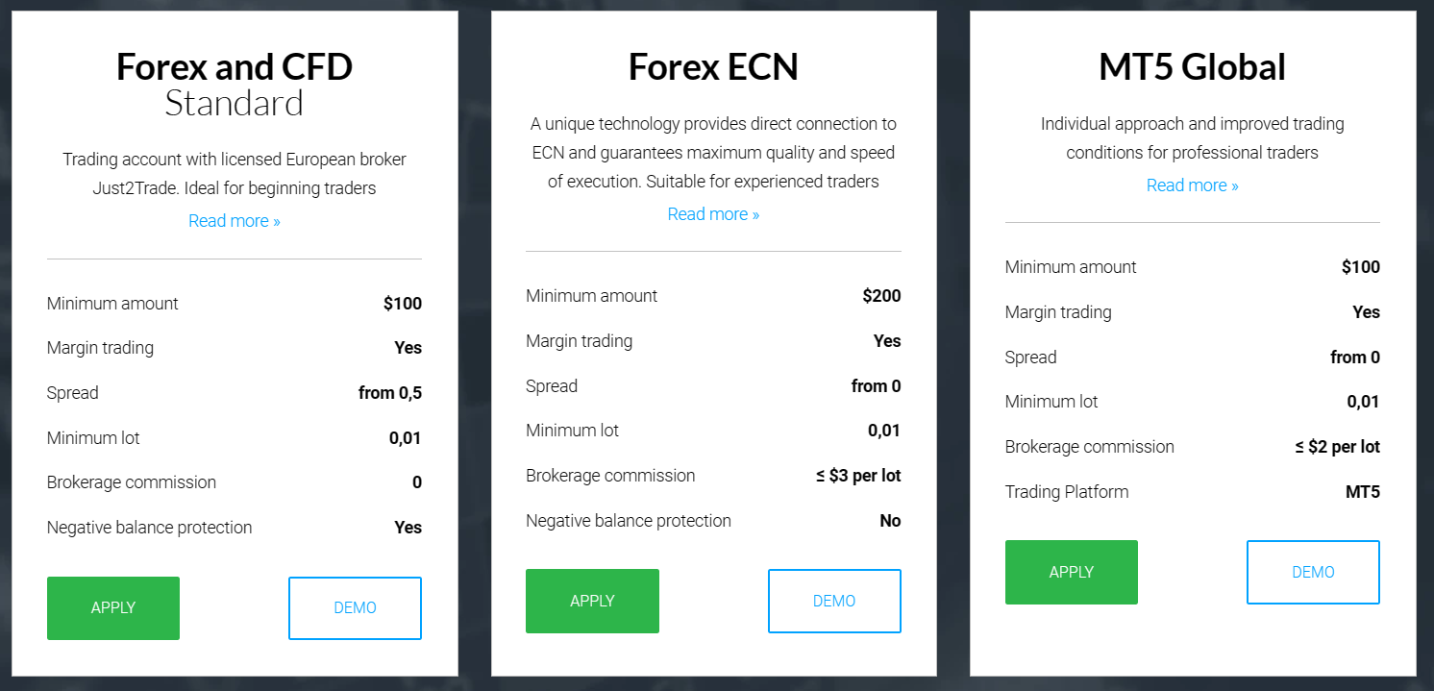
Task: Apply for the MT5 Global account
Action: click(x=1071, y=572)
